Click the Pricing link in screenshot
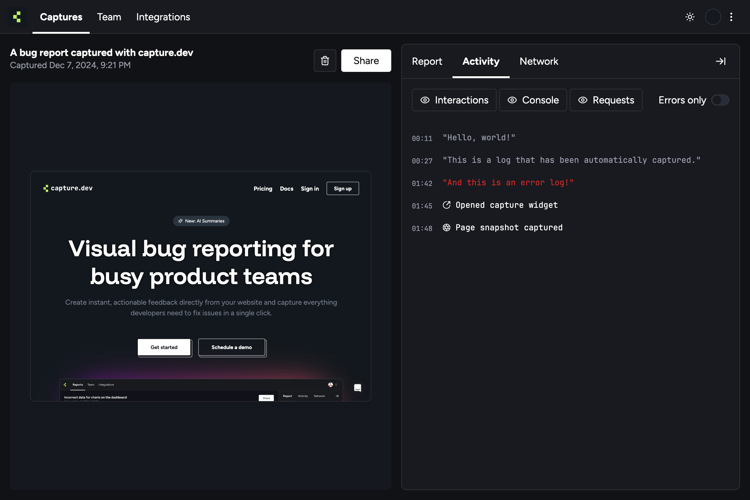750x500 pixels. pyautogui.click(x=263, y=188)
